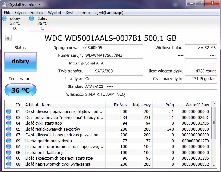Screen dimensions: 221x172
Task: Click the Oprogramowanie field 05.00K05
Action: point(114,48)
